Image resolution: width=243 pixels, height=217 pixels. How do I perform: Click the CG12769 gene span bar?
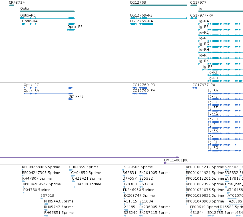pos(158,5)
